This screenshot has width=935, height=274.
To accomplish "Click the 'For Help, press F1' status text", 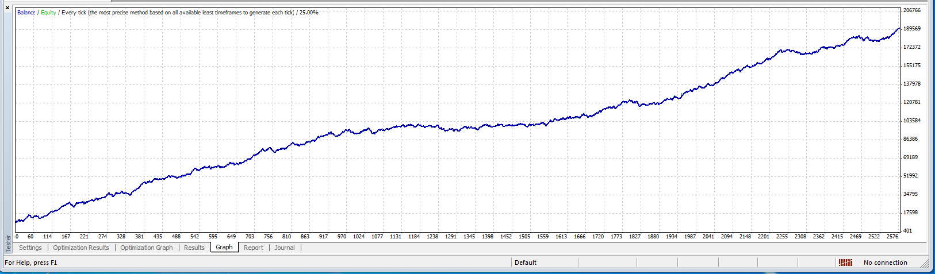I will point(31,263).
